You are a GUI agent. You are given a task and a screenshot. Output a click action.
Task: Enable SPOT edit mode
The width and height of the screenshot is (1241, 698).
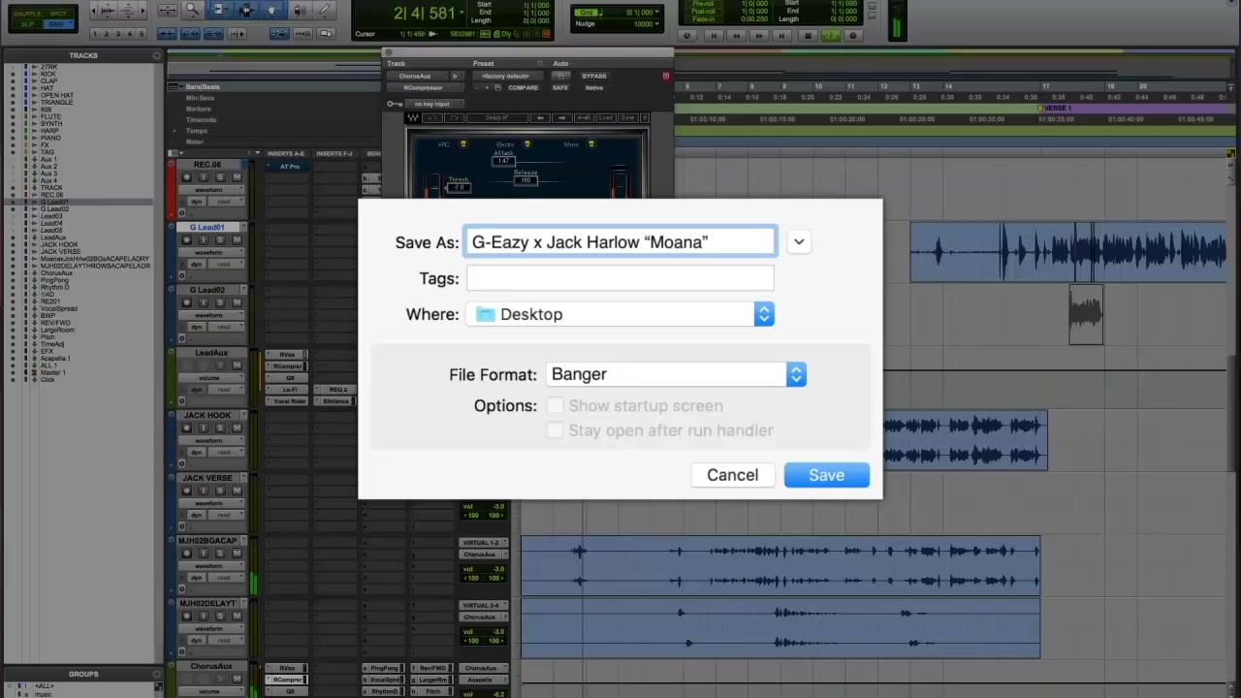coord(58,14)
